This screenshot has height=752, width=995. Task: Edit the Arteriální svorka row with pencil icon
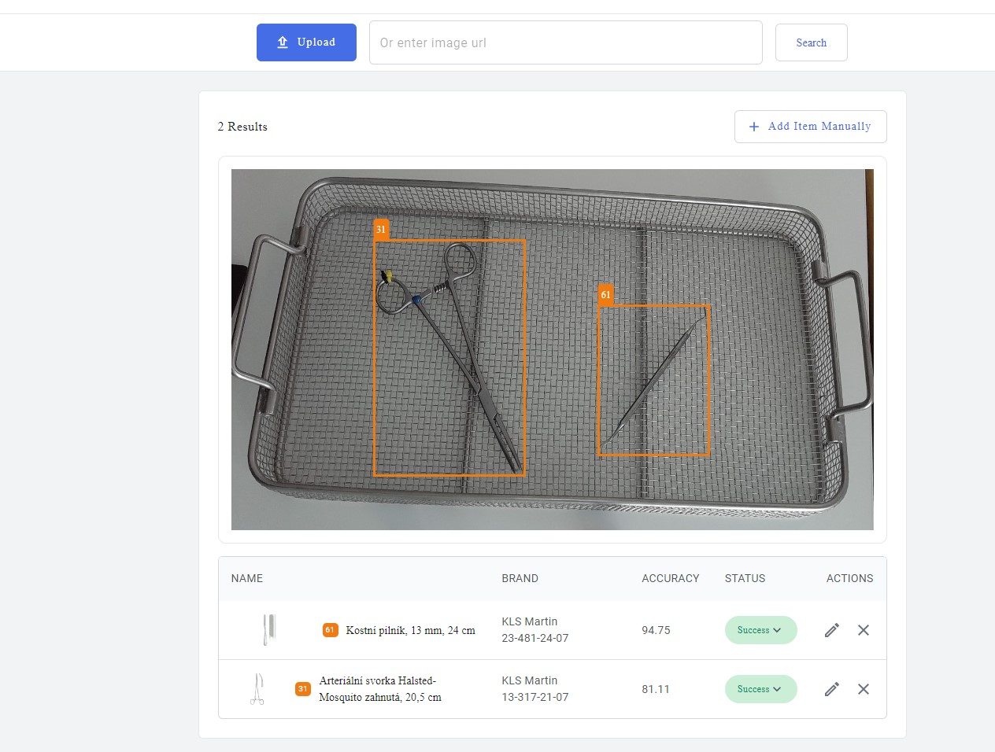pyautogui.click(x=831, y=689)
